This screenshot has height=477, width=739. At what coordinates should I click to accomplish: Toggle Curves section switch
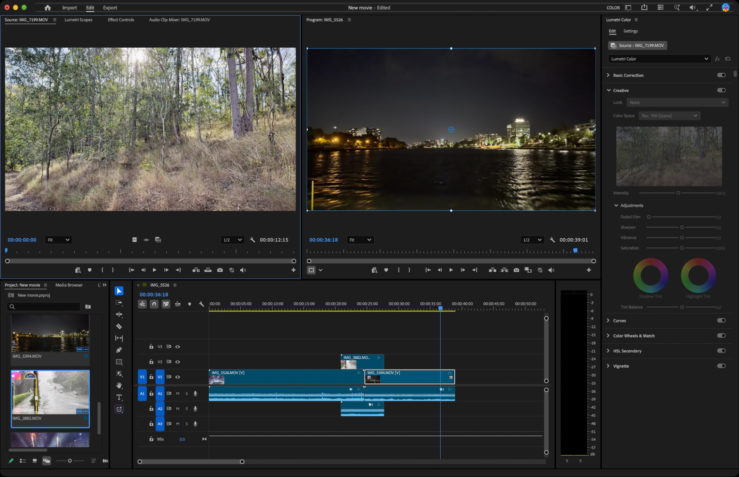721,320
